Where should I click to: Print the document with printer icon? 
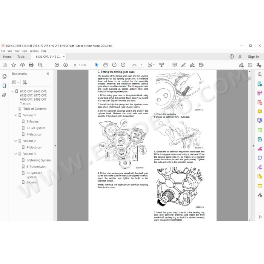pyautogui.click(x=31, y=65)
